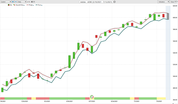This screenshot has height=104, width=178.
Task: Click the PLow legend text label
Action: [39, 5]
